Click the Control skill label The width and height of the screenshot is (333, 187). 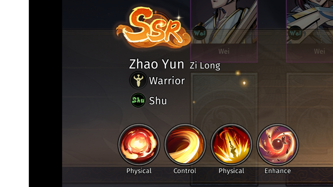(185, 171)
